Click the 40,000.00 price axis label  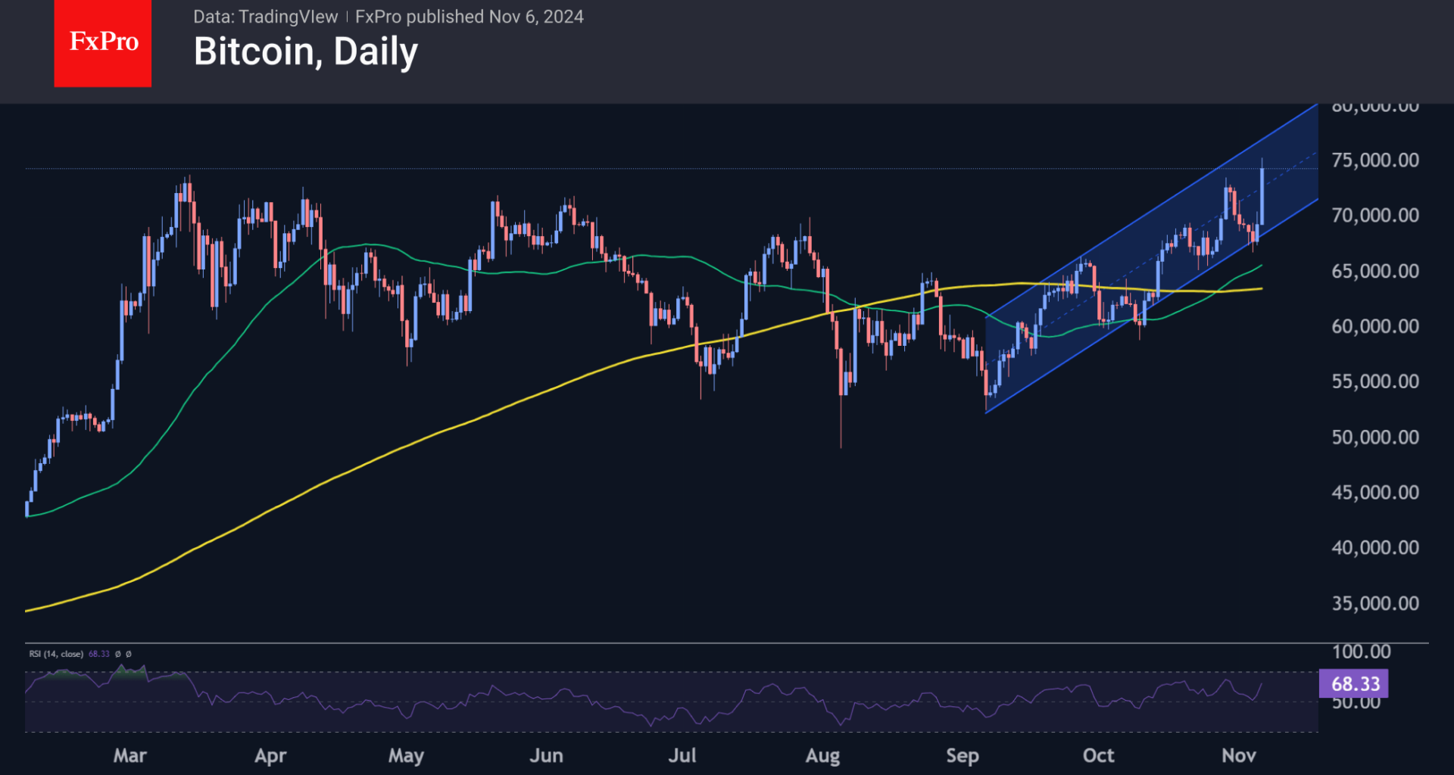[x=1375, y=548]
